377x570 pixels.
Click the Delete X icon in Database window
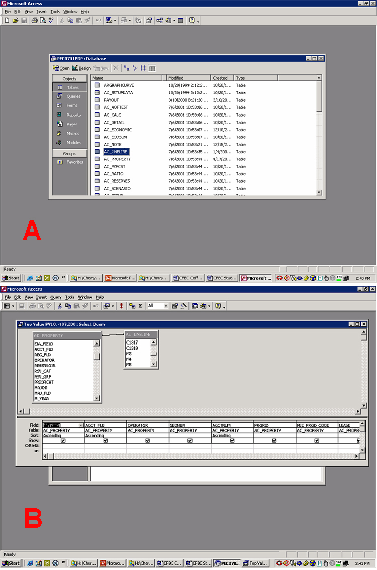(115, 68)
